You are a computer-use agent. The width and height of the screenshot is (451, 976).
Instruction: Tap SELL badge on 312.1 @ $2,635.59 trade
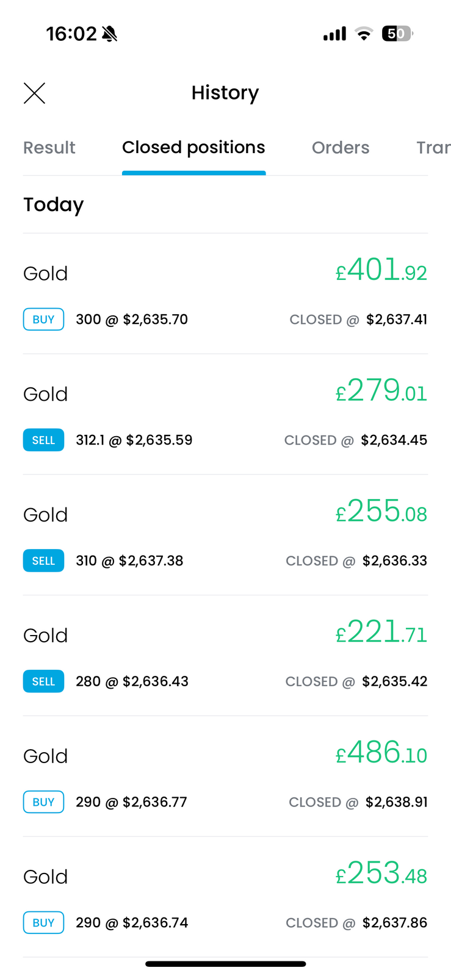click(x=43, y=440)
